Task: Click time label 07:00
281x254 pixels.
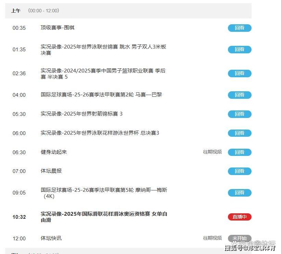Action: click(19, 171)
